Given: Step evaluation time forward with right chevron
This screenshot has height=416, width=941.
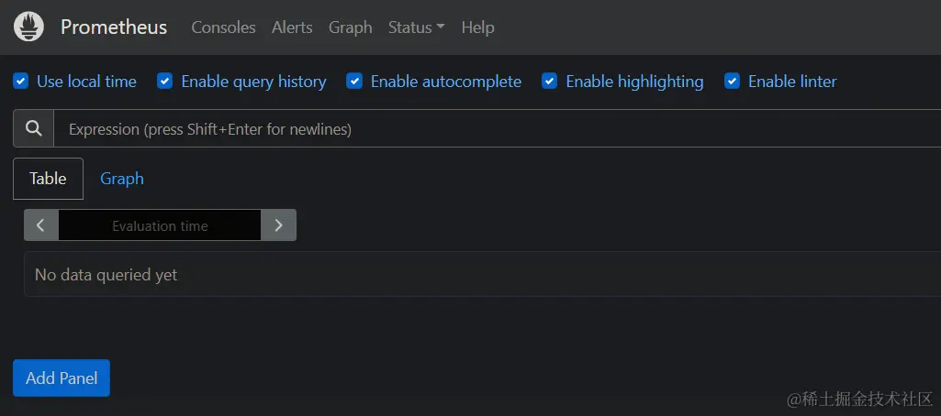Looking at the screenshot, I should tap(278, 225).
